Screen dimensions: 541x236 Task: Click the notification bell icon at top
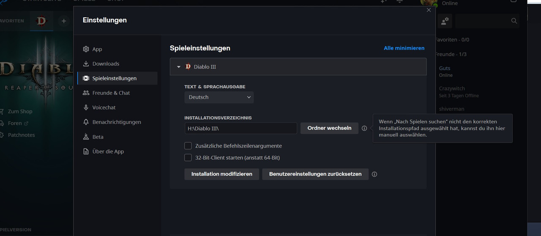coord(400,2)
